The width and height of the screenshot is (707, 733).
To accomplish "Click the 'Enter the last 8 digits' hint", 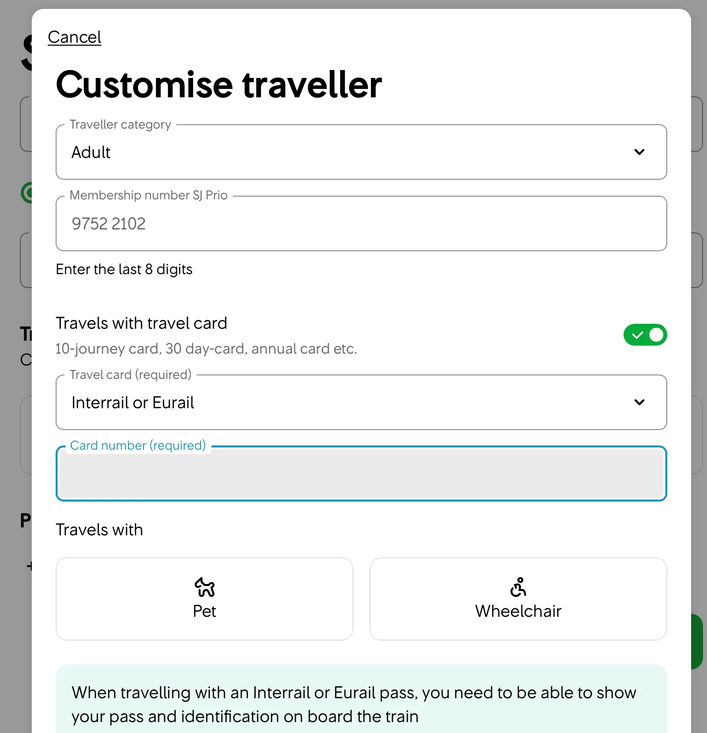I will click(124, 269).
